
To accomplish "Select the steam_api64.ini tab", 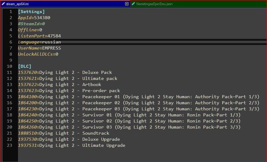I will [19, 4].
